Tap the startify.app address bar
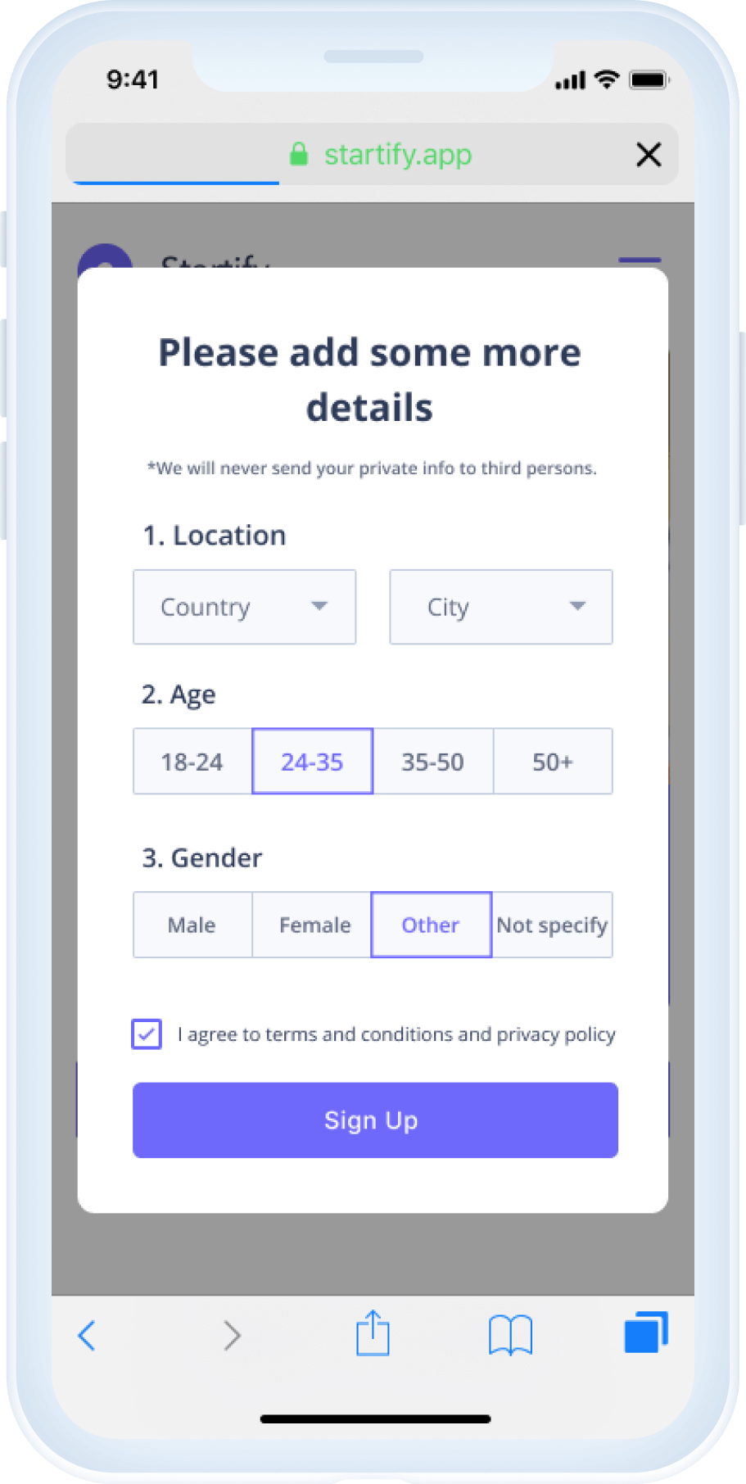The width and height of the screenshot is (746, 1484). click(398, 154)
